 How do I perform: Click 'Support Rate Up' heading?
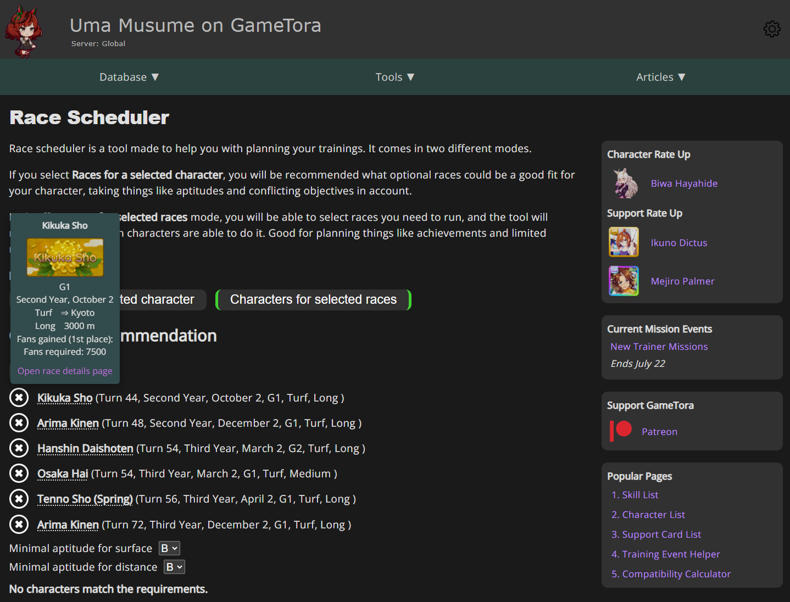[645, 213]
